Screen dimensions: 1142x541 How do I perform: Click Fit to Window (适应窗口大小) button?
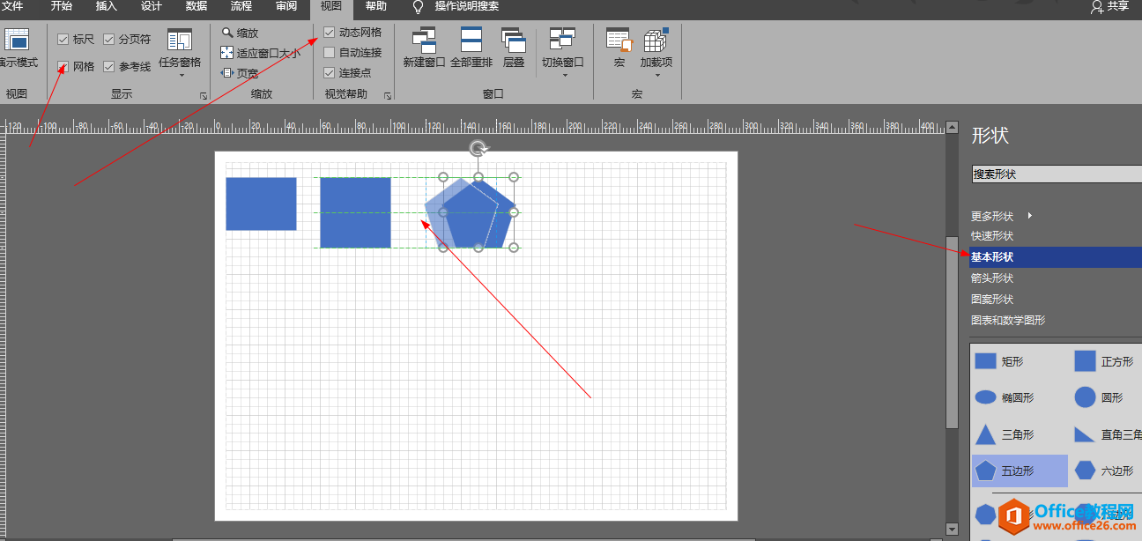coord(261,53)
